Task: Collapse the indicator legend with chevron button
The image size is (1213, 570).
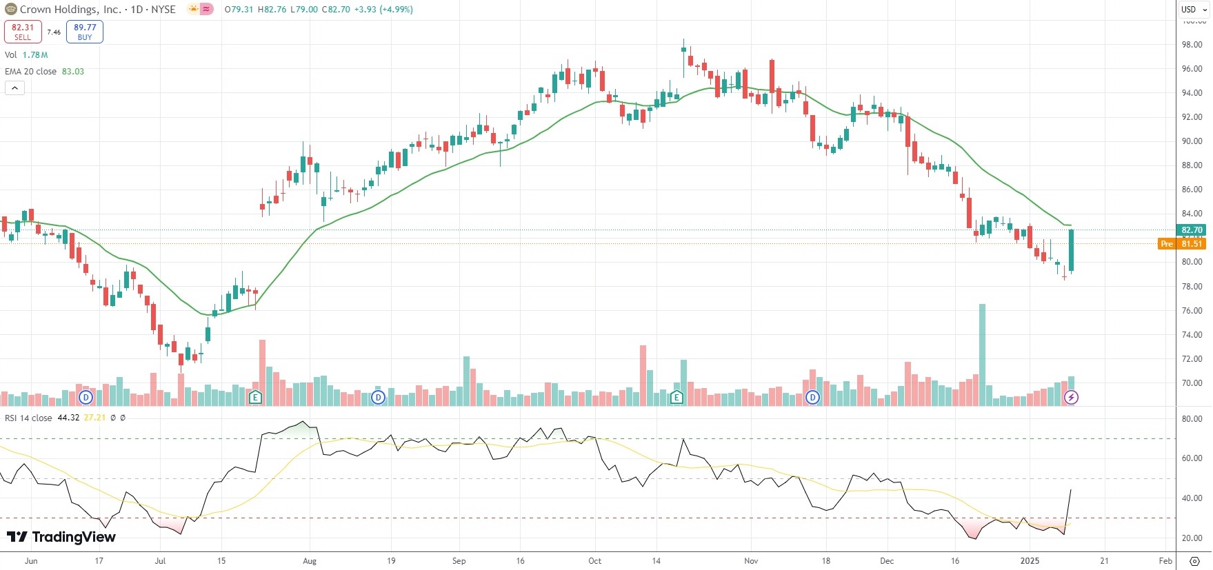Action: (14, 88)
